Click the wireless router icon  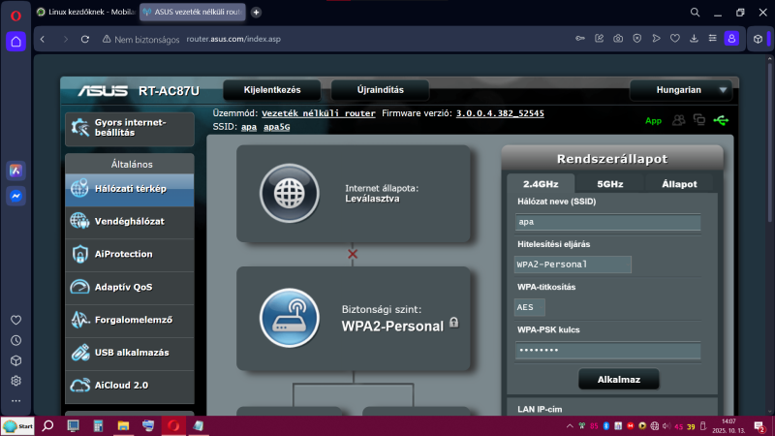(x=289, y=318)
